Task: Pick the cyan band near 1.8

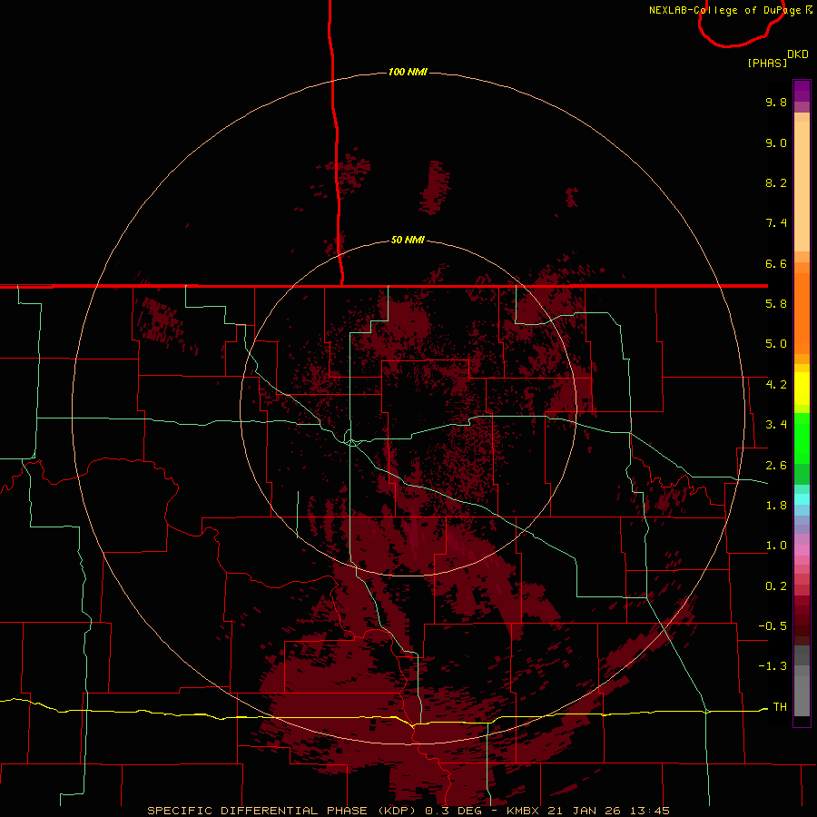Action: [802, 499]
